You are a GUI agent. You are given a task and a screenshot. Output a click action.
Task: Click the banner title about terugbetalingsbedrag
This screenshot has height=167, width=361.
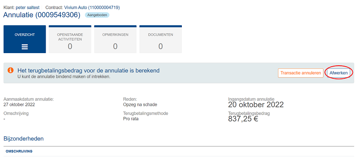tap(88, 70)
